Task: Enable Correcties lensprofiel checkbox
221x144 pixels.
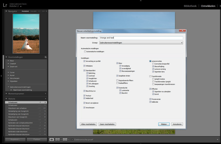Action: tap(153, 64)
